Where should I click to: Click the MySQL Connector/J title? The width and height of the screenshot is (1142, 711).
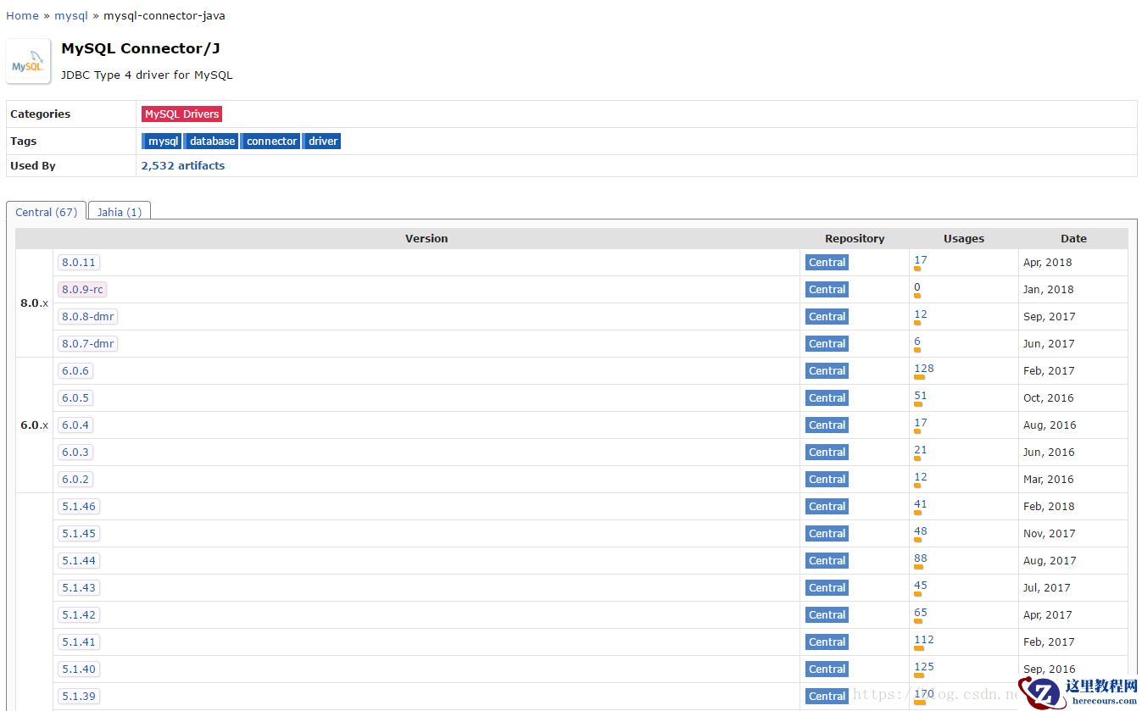click(141, 48)
